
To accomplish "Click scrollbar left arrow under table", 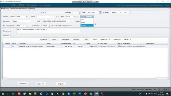I will pyautogui.click(x=6, y=78).
